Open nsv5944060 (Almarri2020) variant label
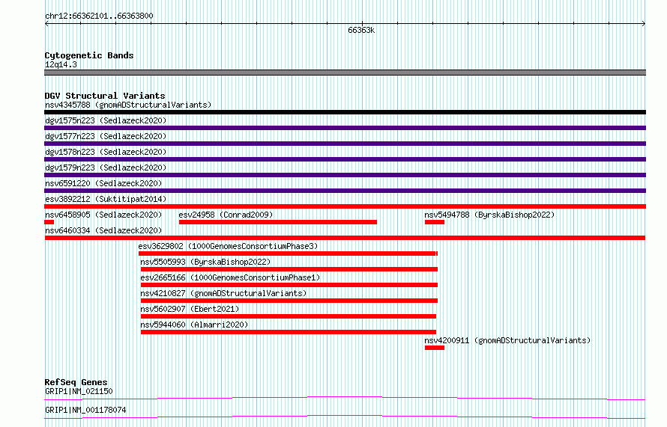 click(194, 325)
